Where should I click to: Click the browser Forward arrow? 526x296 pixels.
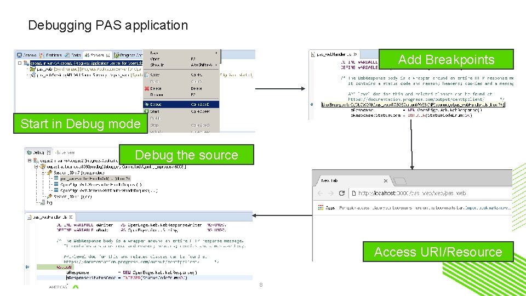(331, 193)
